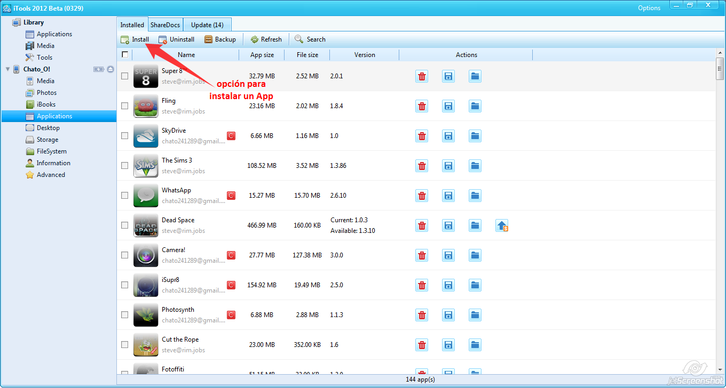726x388 pixels.
Task: Tick the Photosynth checkbox
Action: click(x=125, y=315)
